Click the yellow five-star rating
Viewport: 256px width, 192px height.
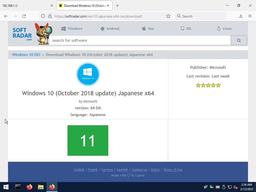point(208,85)
